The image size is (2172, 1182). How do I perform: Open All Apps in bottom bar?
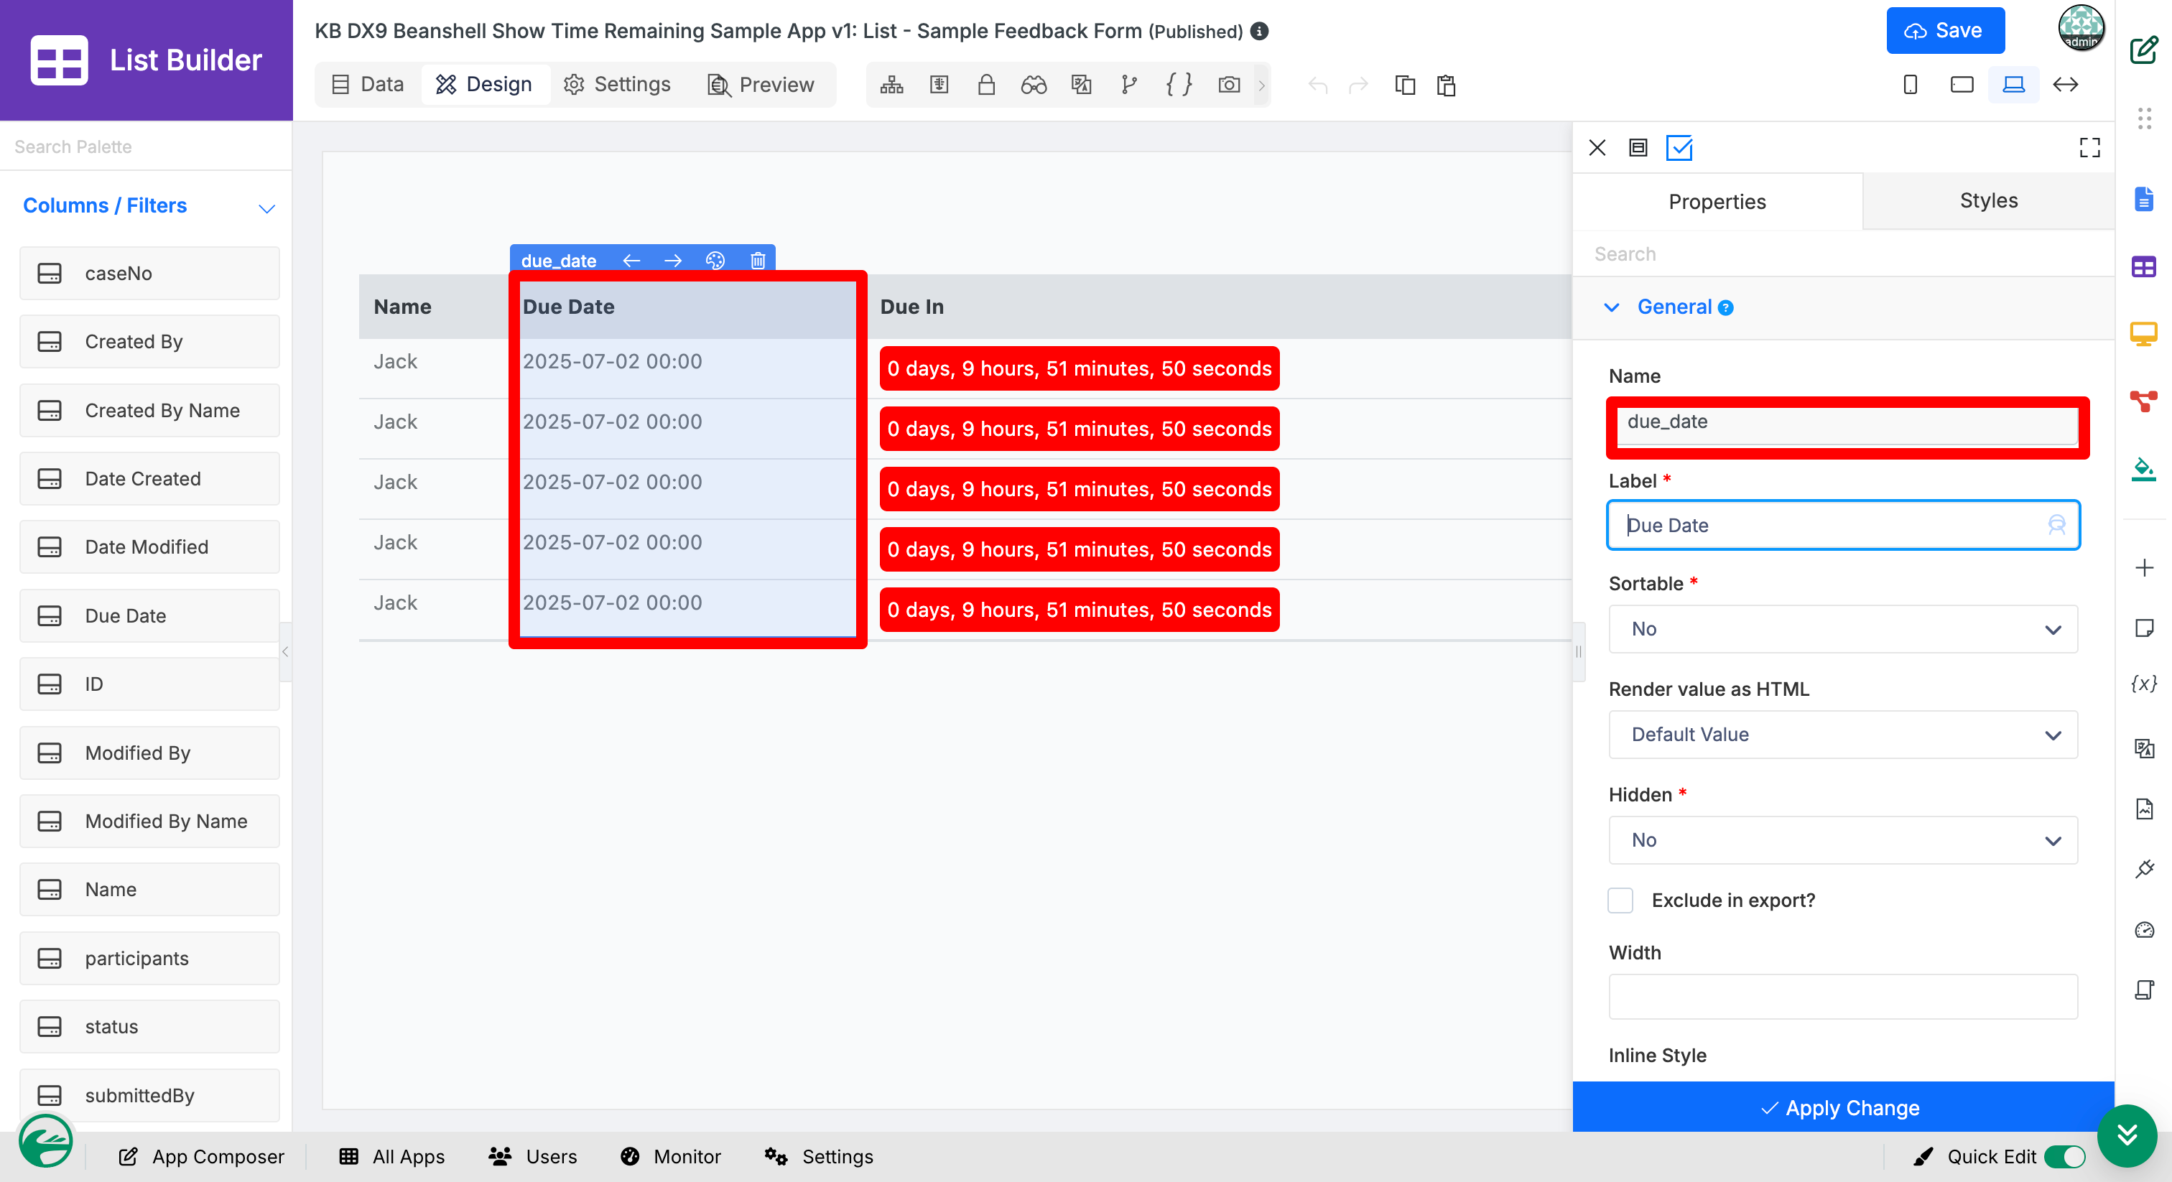click(392, 1156)
